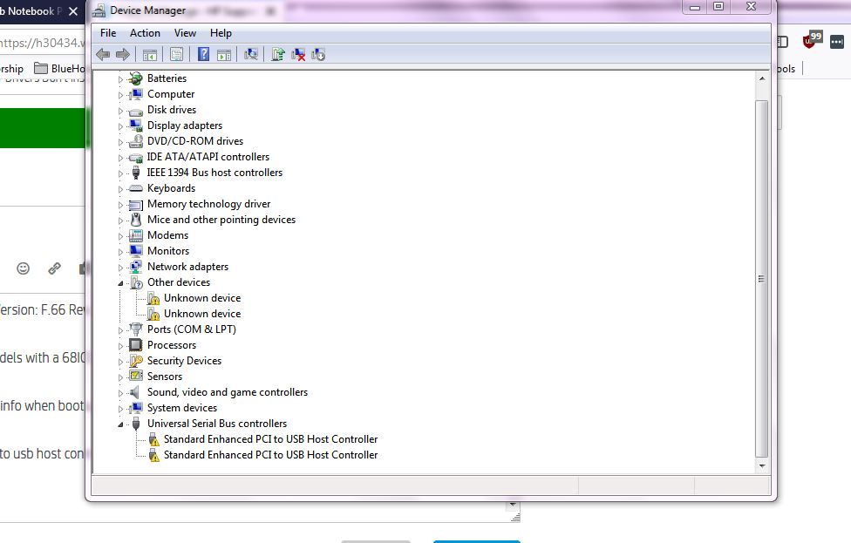This screenshot has width=851, height=543.
Task: Expand IEEE 1394 Bus host controllers
Action: point(120,173)
